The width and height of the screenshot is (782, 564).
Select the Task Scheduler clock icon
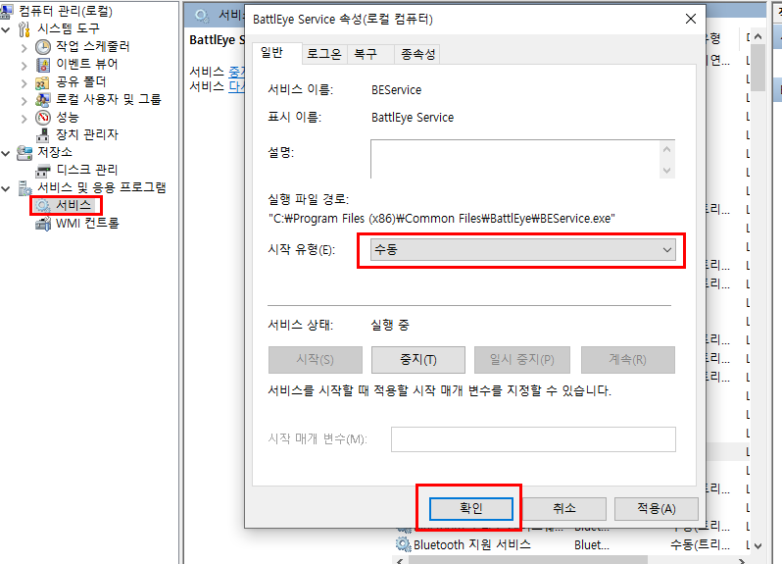coord(43,47)
